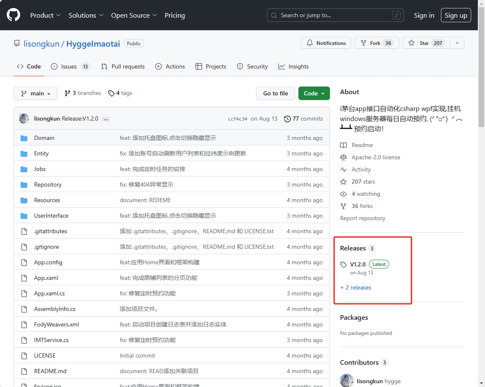Open the + 2 releases link
The height and width of the screenshot is (387, 485).
(356, 288)
